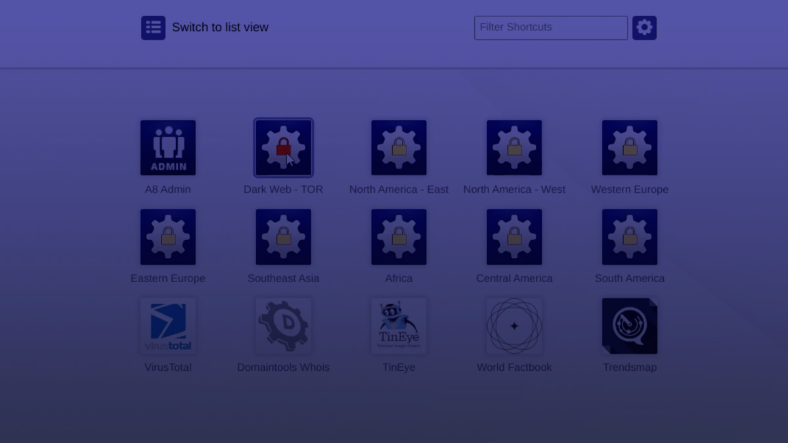The width and height of the screenshot is (788, 443).
Task: Open the South America shortcut icon
Action: [630, 237]
